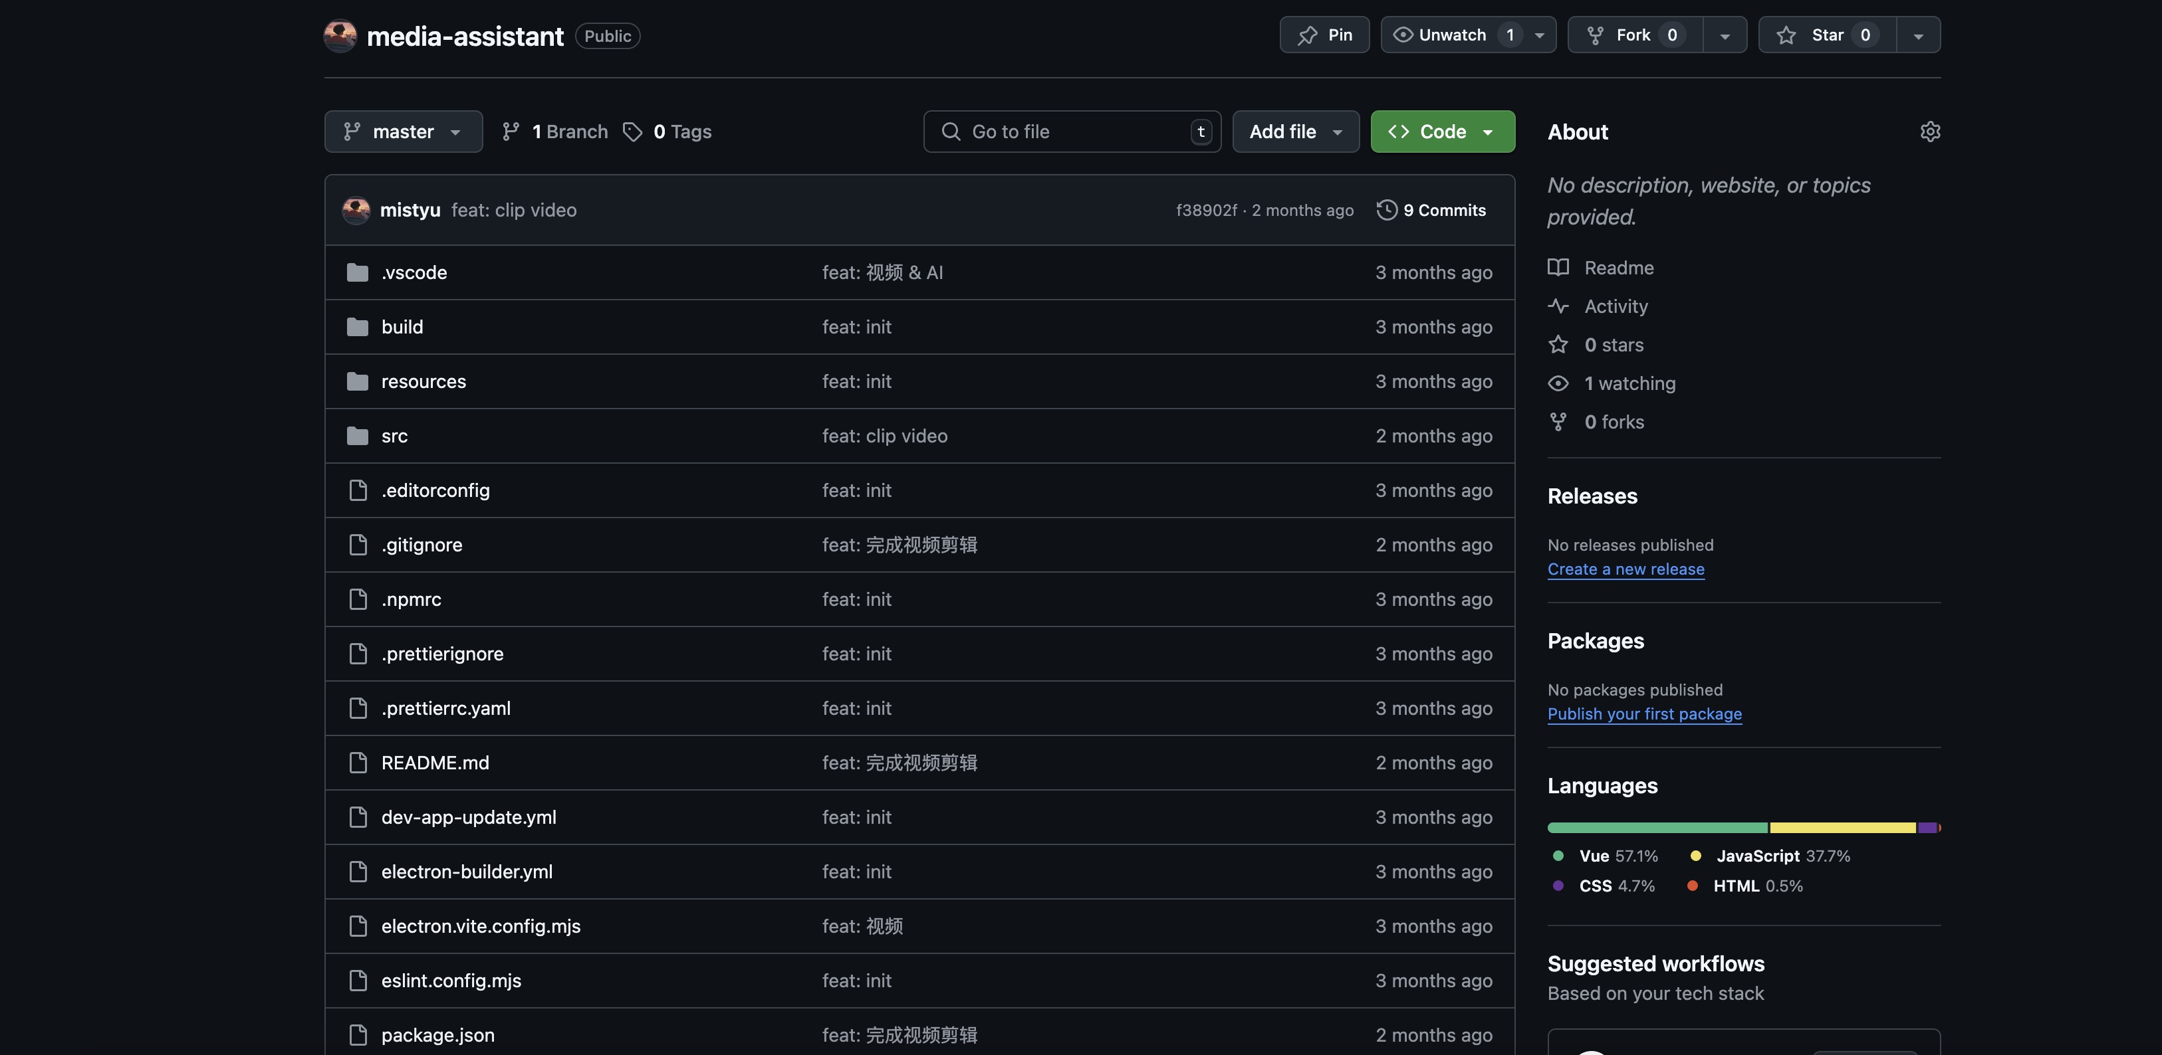The width and height of the screenshot is (2162, 1055).
Task: Open the Activity link
Action: (x=1616, y=306)
